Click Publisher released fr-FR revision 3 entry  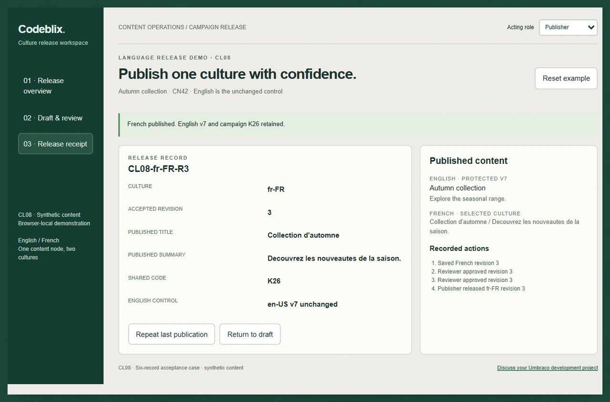[481, 289]
